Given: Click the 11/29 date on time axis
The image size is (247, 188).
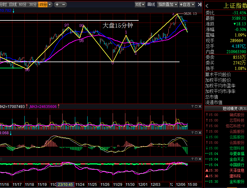Looking at the screenshot, I should 118,184.
